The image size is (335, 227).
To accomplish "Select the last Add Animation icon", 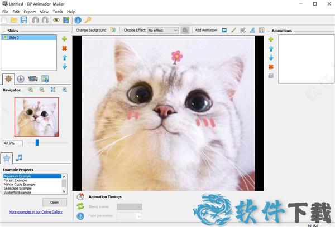I will tap(261, 30).
